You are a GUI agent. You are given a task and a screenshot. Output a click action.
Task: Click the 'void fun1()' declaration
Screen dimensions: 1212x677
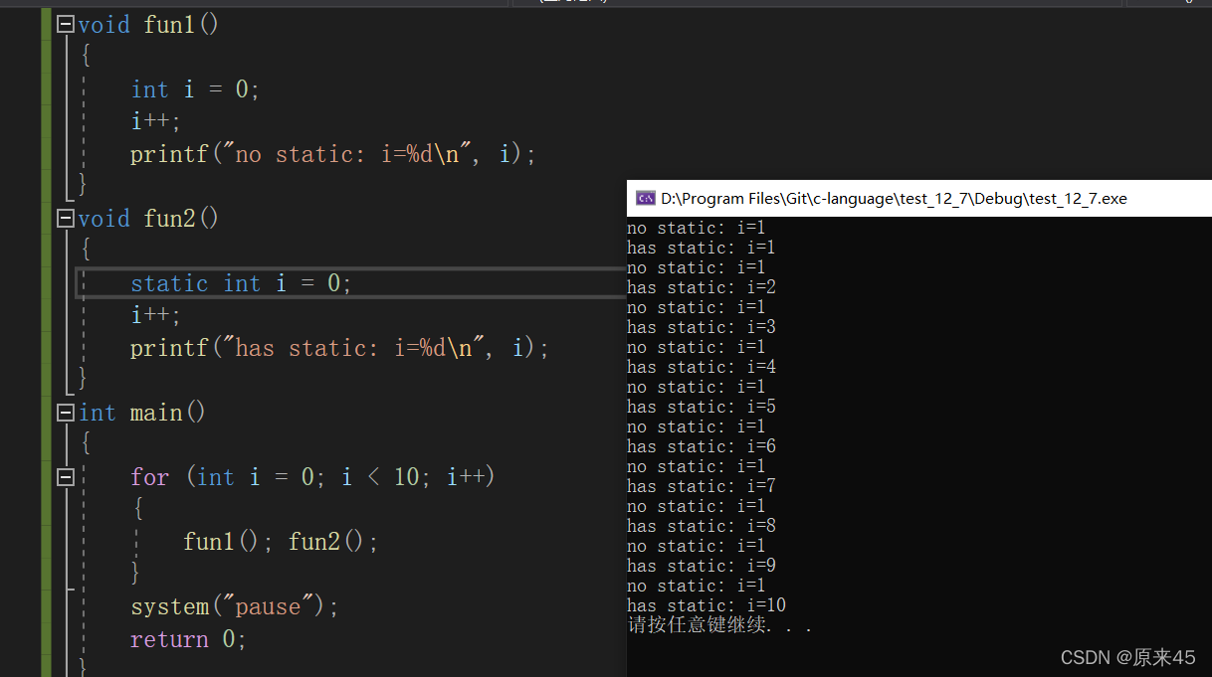pyautogui.click(x=147, y=25)
